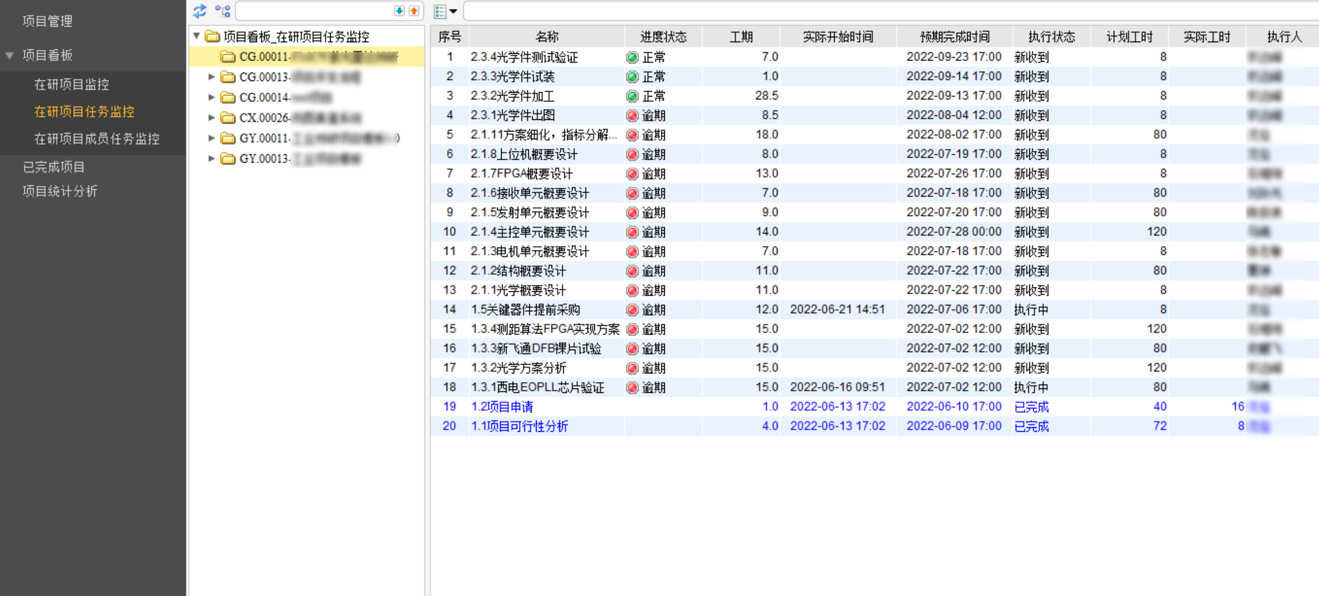Collapse the 项目看板 sidebar section
This screenshot has width=1319, height=596.
tap(10, 55)
